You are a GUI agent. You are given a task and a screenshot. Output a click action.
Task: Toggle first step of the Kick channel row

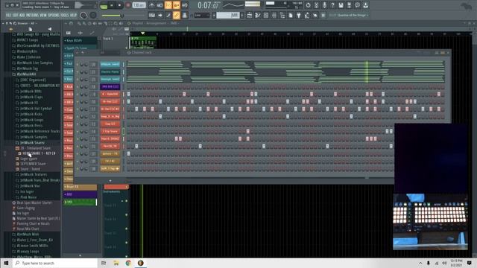point(129,95)
